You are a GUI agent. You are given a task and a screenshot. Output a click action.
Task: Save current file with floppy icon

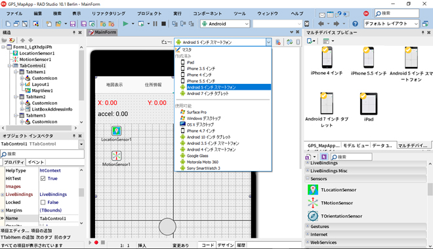coord(73,24)
